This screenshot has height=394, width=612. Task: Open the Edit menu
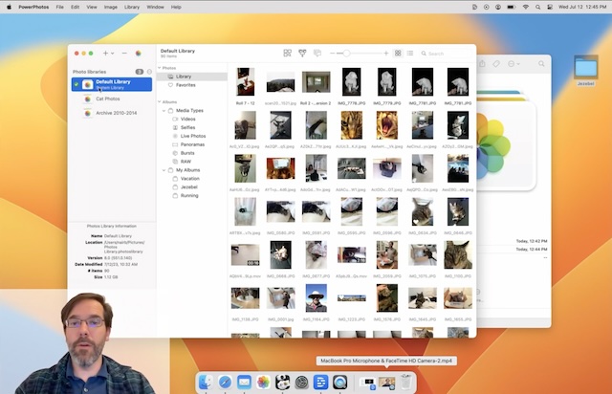75,7
